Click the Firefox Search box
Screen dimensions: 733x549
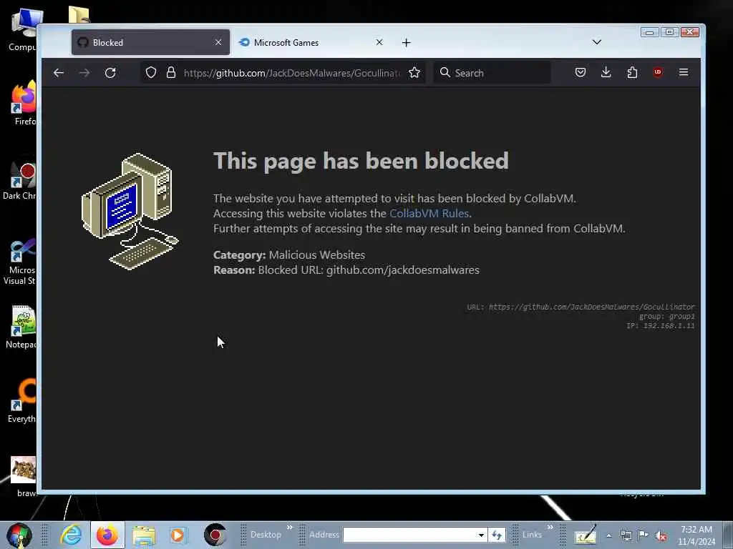(492, 73)
